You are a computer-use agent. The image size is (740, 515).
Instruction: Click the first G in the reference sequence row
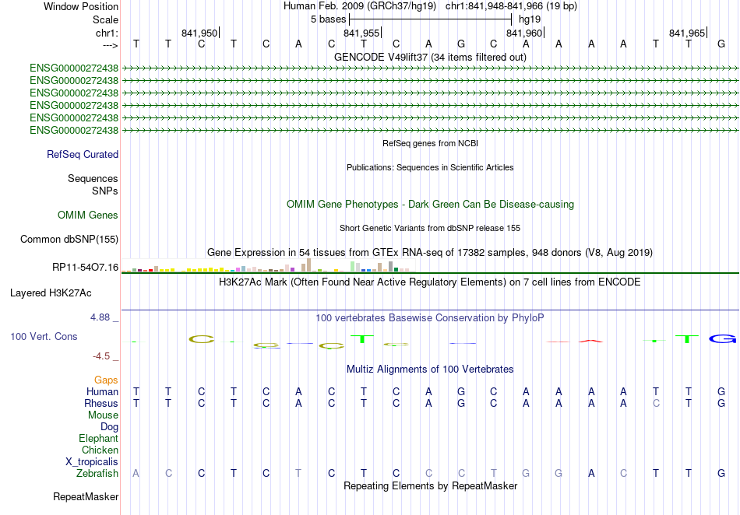point(461,44)
